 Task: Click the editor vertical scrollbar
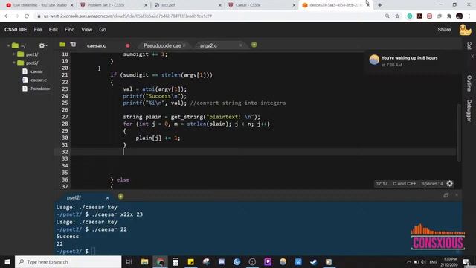459,133
